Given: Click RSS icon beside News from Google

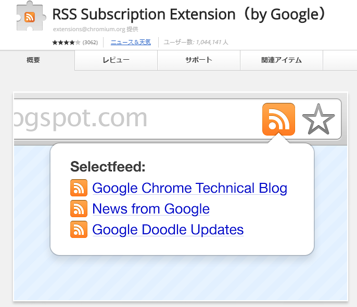Looking at the screenshot, I should [79, 209].
